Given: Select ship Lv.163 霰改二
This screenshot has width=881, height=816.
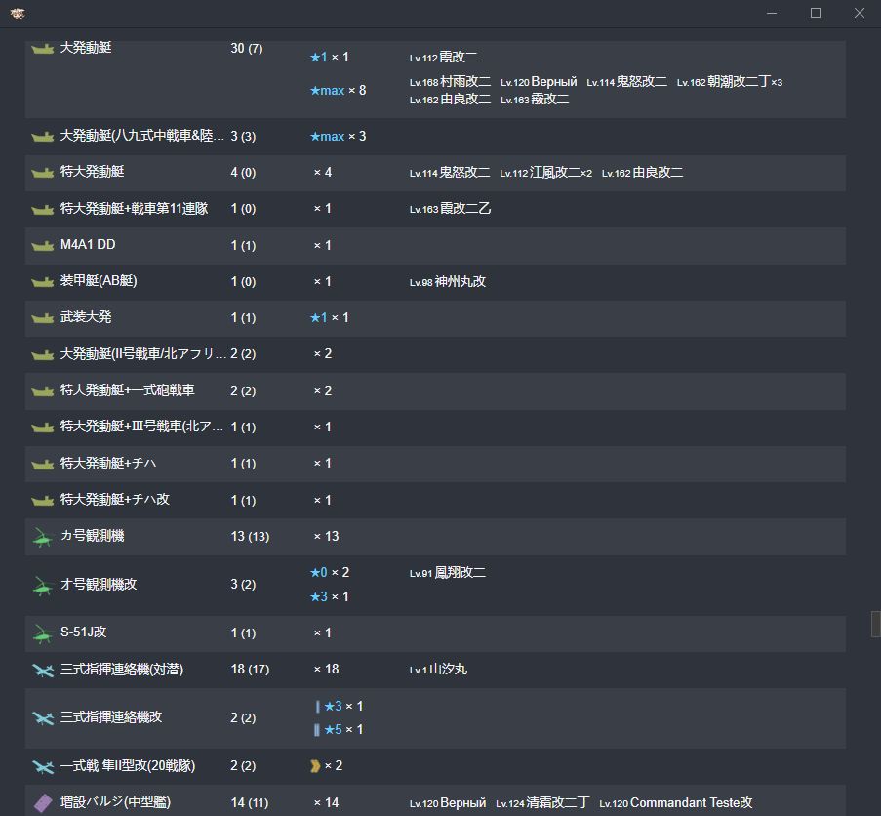Looking at the screenshot, I should (x=535, y=100).
